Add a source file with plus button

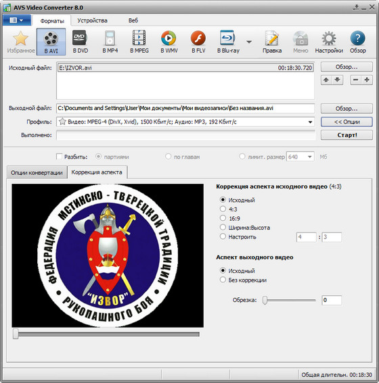(367, 80)
